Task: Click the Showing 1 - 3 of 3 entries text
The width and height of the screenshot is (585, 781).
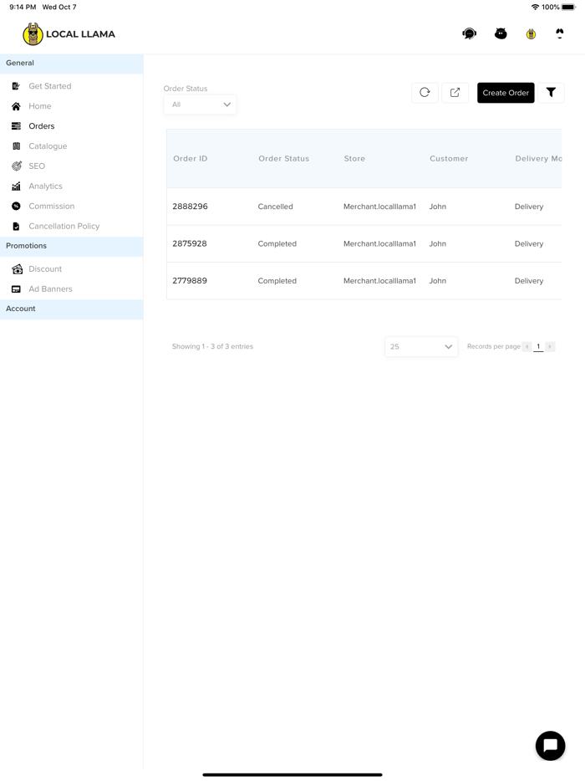Action: [x=212, y=346]
